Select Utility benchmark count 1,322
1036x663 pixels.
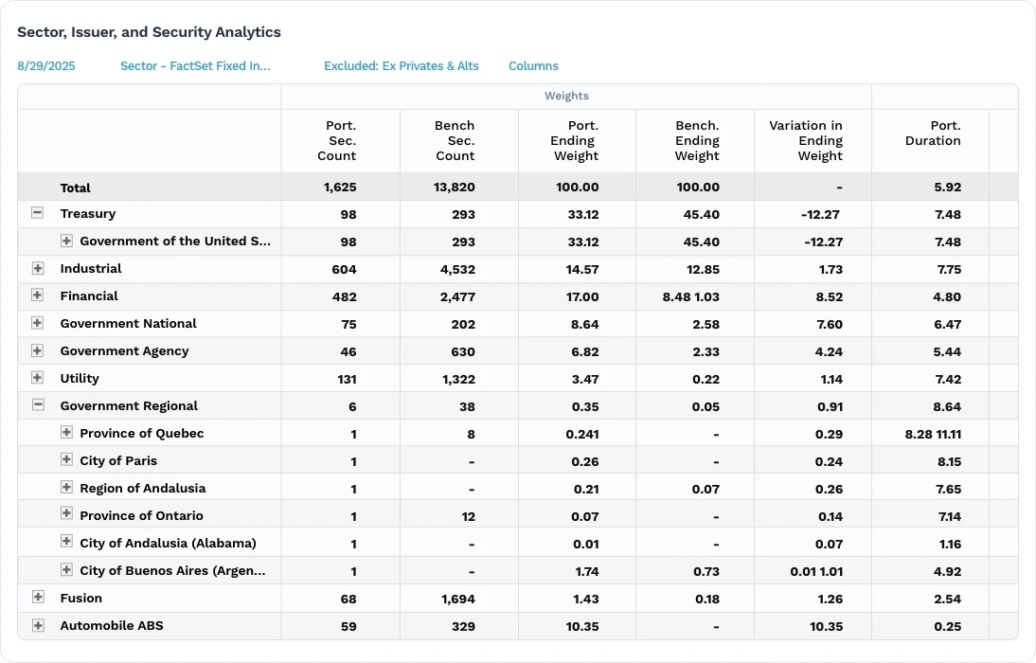(458, 380)
